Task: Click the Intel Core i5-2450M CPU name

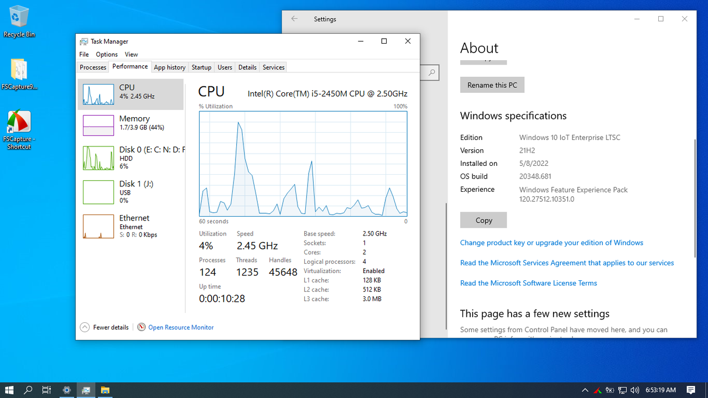Action: [x=327, y=94]
